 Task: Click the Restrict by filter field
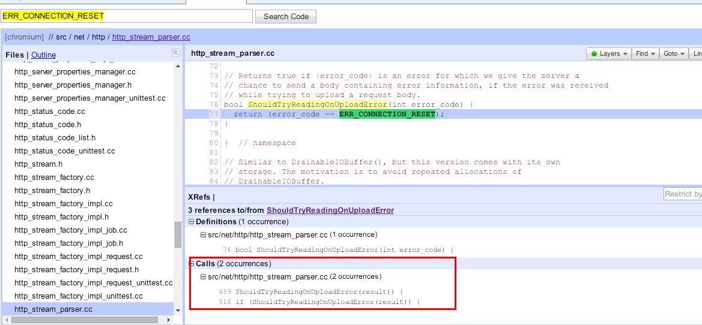click(x=682, y=194)
